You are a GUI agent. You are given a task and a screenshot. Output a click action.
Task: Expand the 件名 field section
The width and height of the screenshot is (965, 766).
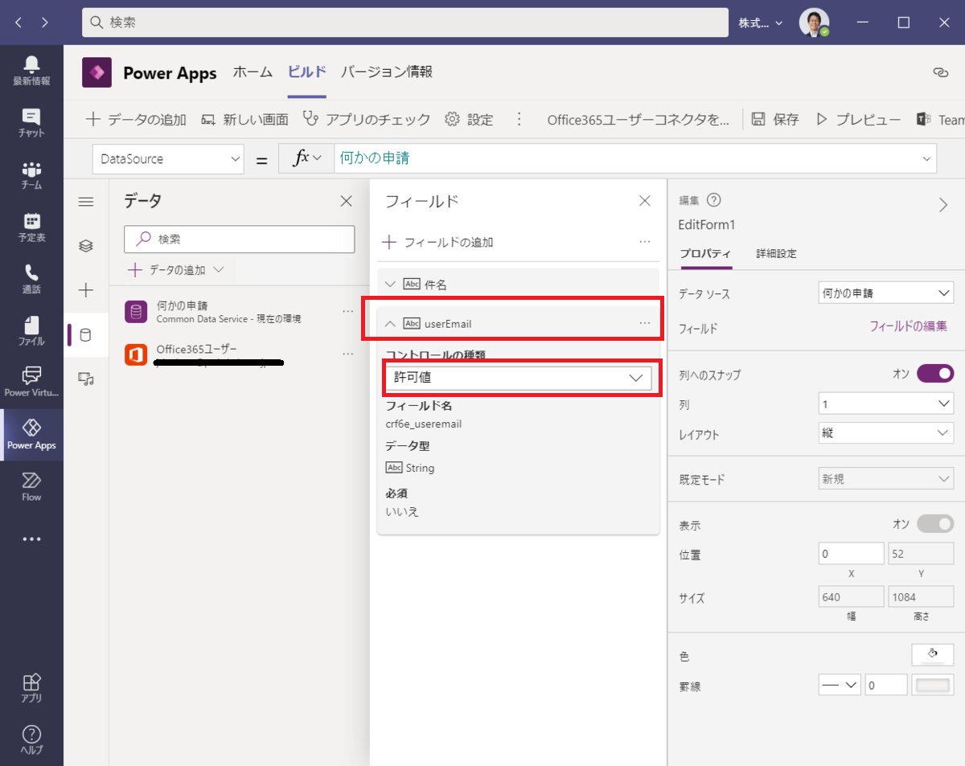(x=390, y=283)
